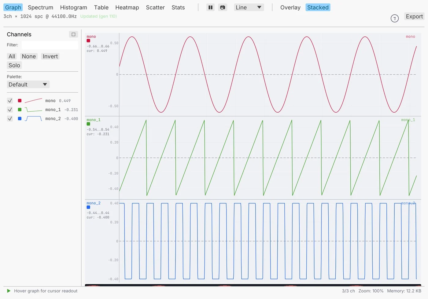Click the None channels button
Viewport: 428px width, 299px height.
click(29, 56)
